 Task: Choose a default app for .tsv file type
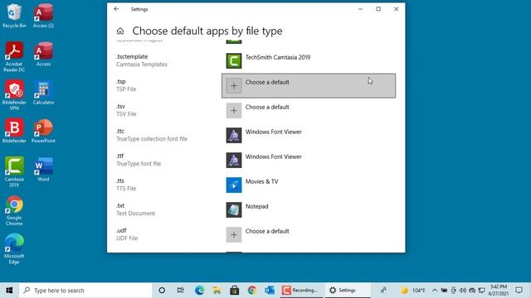tap(309, 110)
